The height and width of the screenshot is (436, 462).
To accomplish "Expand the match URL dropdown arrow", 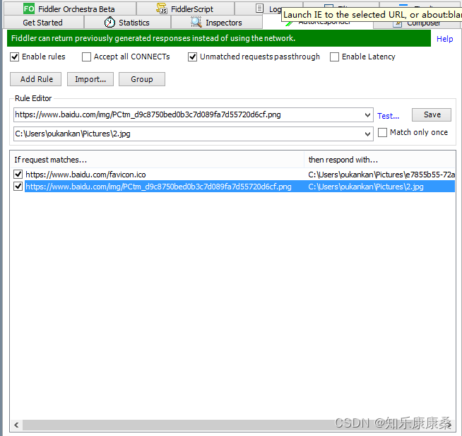I will [367, 115].
